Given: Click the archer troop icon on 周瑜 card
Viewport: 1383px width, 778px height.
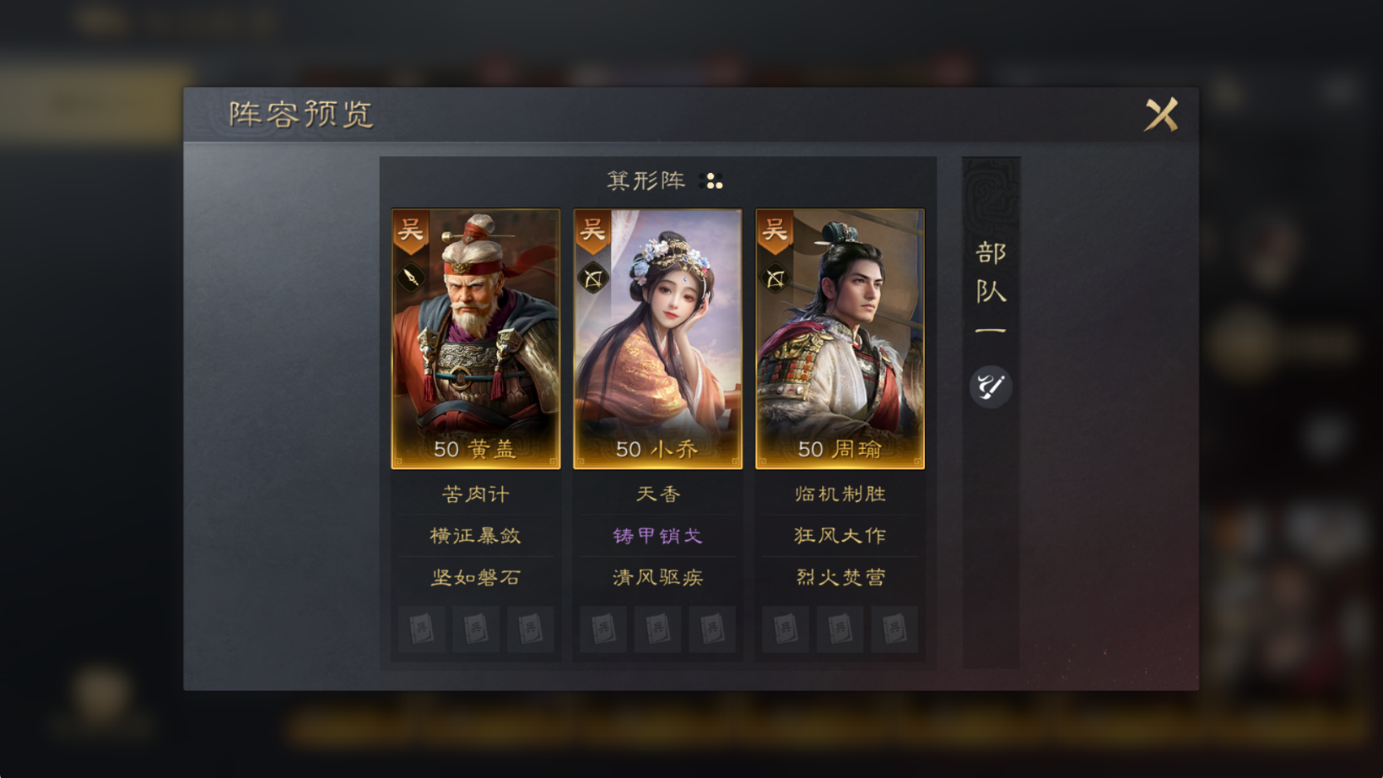Looking at the screenshot, I should tap(775, 278).
